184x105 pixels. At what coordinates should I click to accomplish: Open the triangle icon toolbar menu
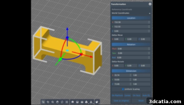[91, 102]
